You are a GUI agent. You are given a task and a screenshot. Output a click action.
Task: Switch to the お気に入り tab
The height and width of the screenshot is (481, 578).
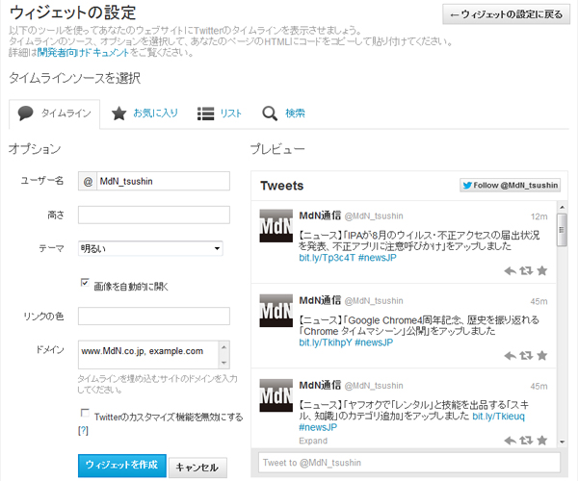click(x=144, y=114)
